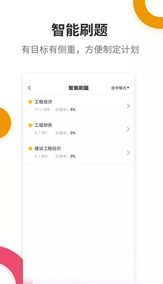163x284 pixels.
Task: Expand 工程财务 using its right chevron
Action: 128,130
